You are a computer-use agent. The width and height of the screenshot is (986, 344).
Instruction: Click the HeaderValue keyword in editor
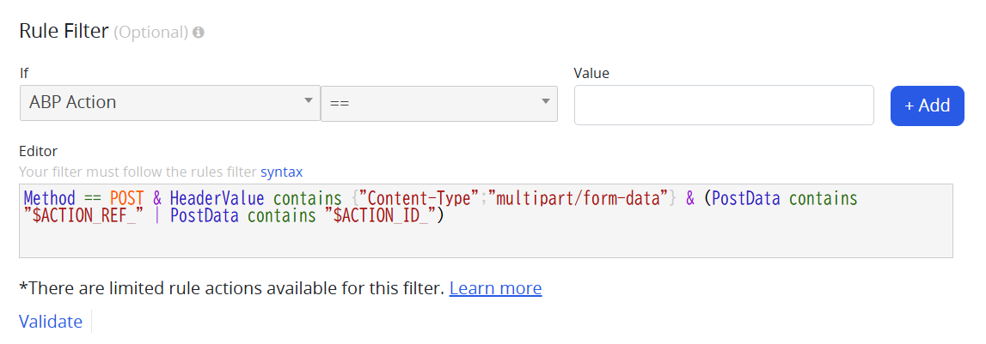pyautogui.click(x=217, y=199)
